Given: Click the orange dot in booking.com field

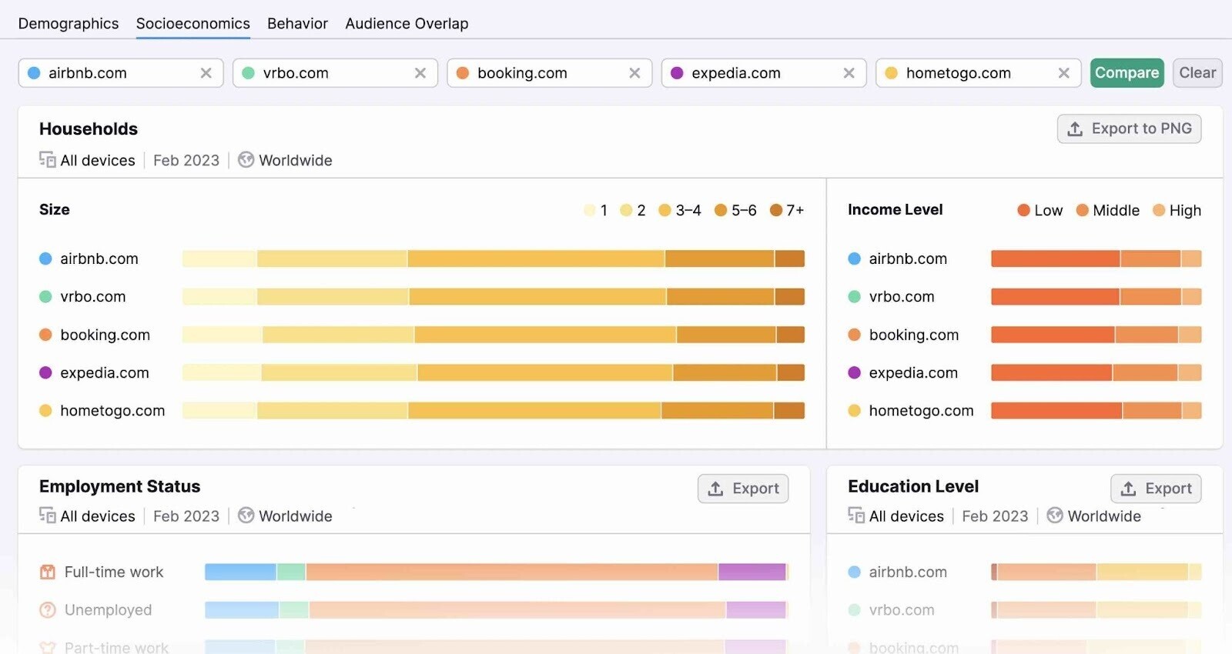Looking at the screenshot, I should click(x=463, y=73).
